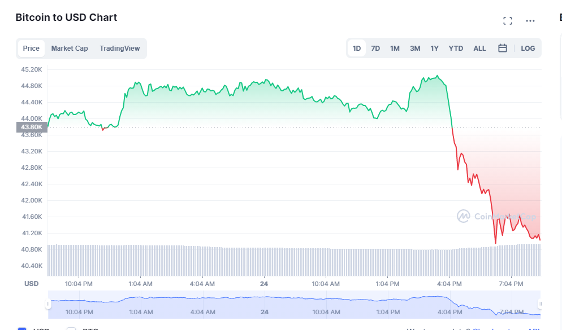
Task: Show the 1Y price history
Action: (434, 49)
